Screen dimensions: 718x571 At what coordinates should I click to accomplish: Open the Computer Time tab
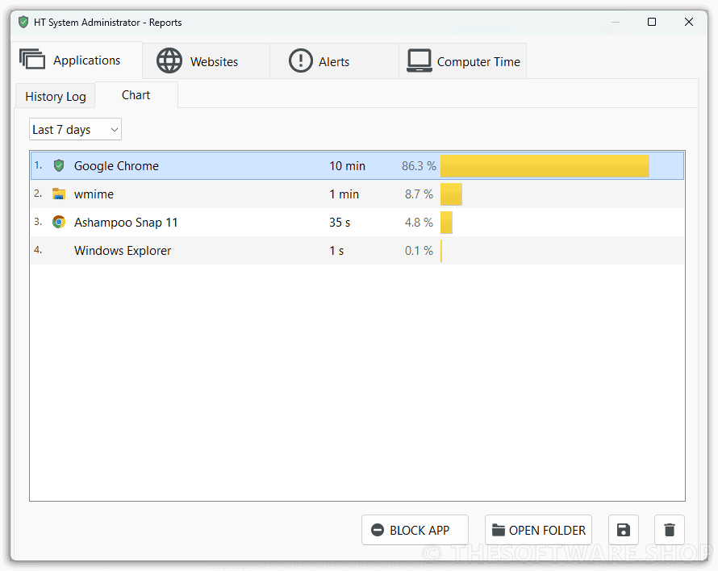[x=462, y=61]
